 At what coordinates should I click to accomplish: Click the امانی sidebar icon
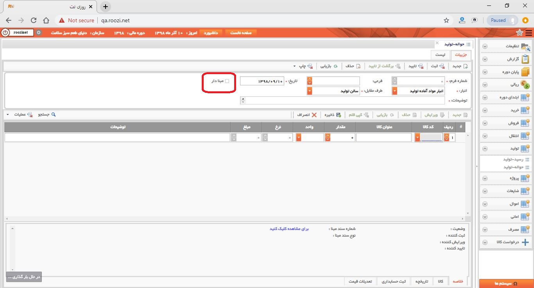click(x=525, y=217)
